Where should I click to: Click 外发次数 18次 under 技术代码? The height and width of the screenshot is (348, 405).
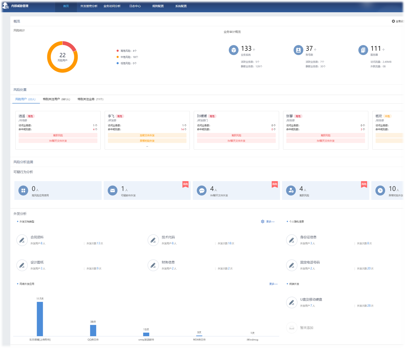pos(226,243)
